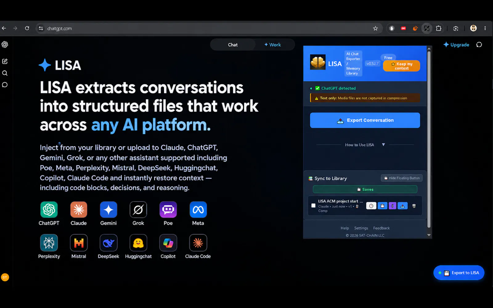Click the popup scrollbar down arrow
The height and width of the screenshot is (308, 493).
[x=429, y=235]
